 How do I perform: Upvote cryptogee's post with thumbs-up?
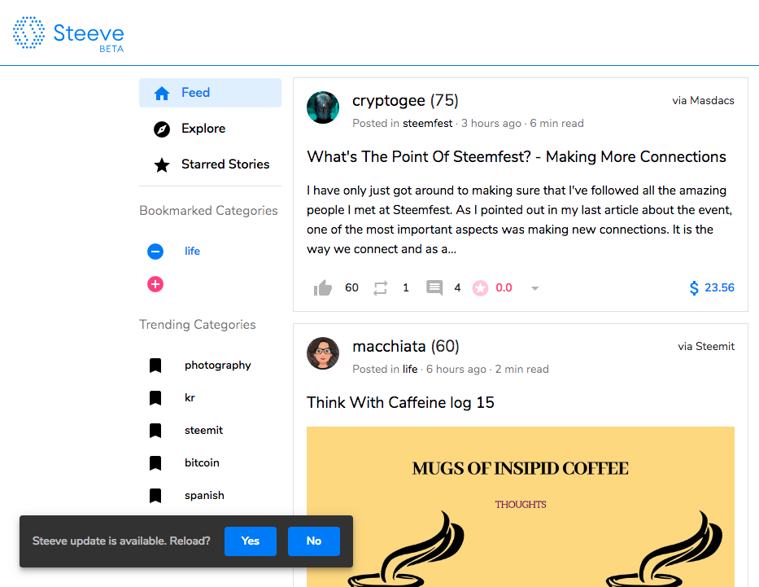[322, 287]
